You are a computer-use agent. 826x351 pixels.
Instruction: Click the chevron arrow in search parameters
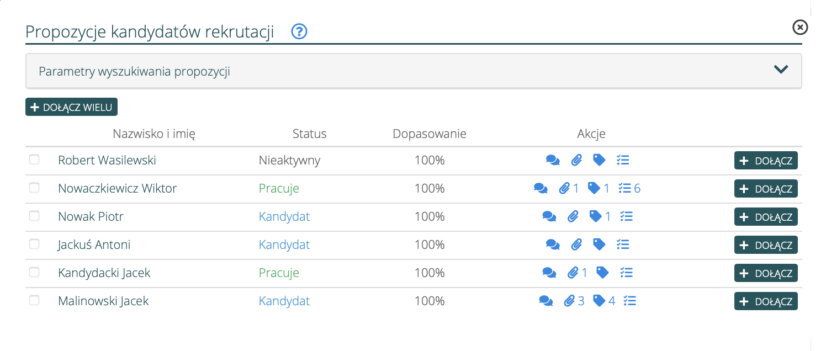(x=781, y=70)
